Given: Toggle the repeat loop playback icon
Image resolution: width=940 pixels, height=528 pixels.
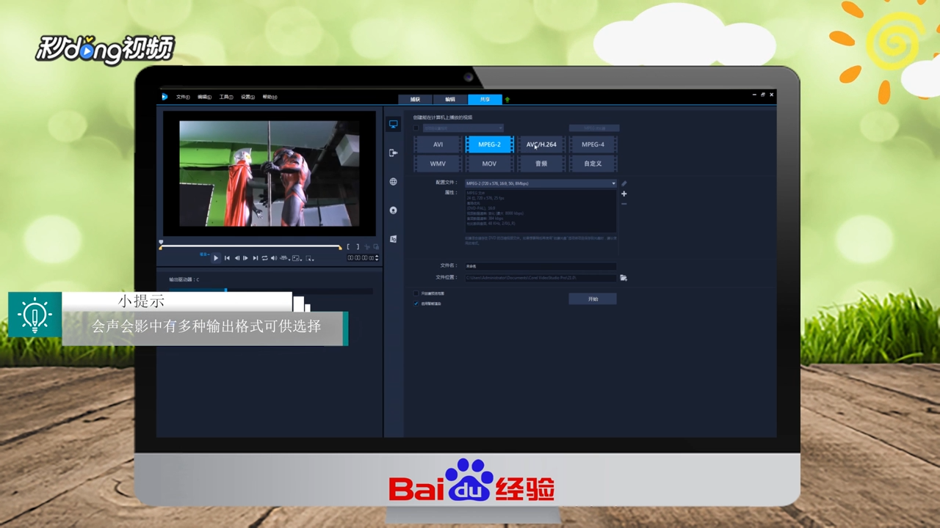Looking at the screenshot, I should click(x=264, y=258).
